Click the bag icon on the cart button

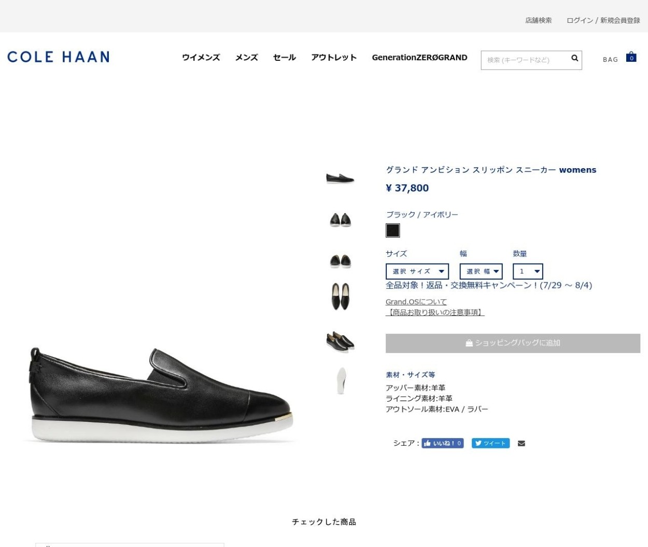468,343
